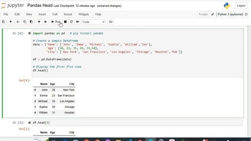Open the command palette keyboard icon
The height and width of the screenshot is (141, 251).
pyautogui.click(x=111, y=22)
